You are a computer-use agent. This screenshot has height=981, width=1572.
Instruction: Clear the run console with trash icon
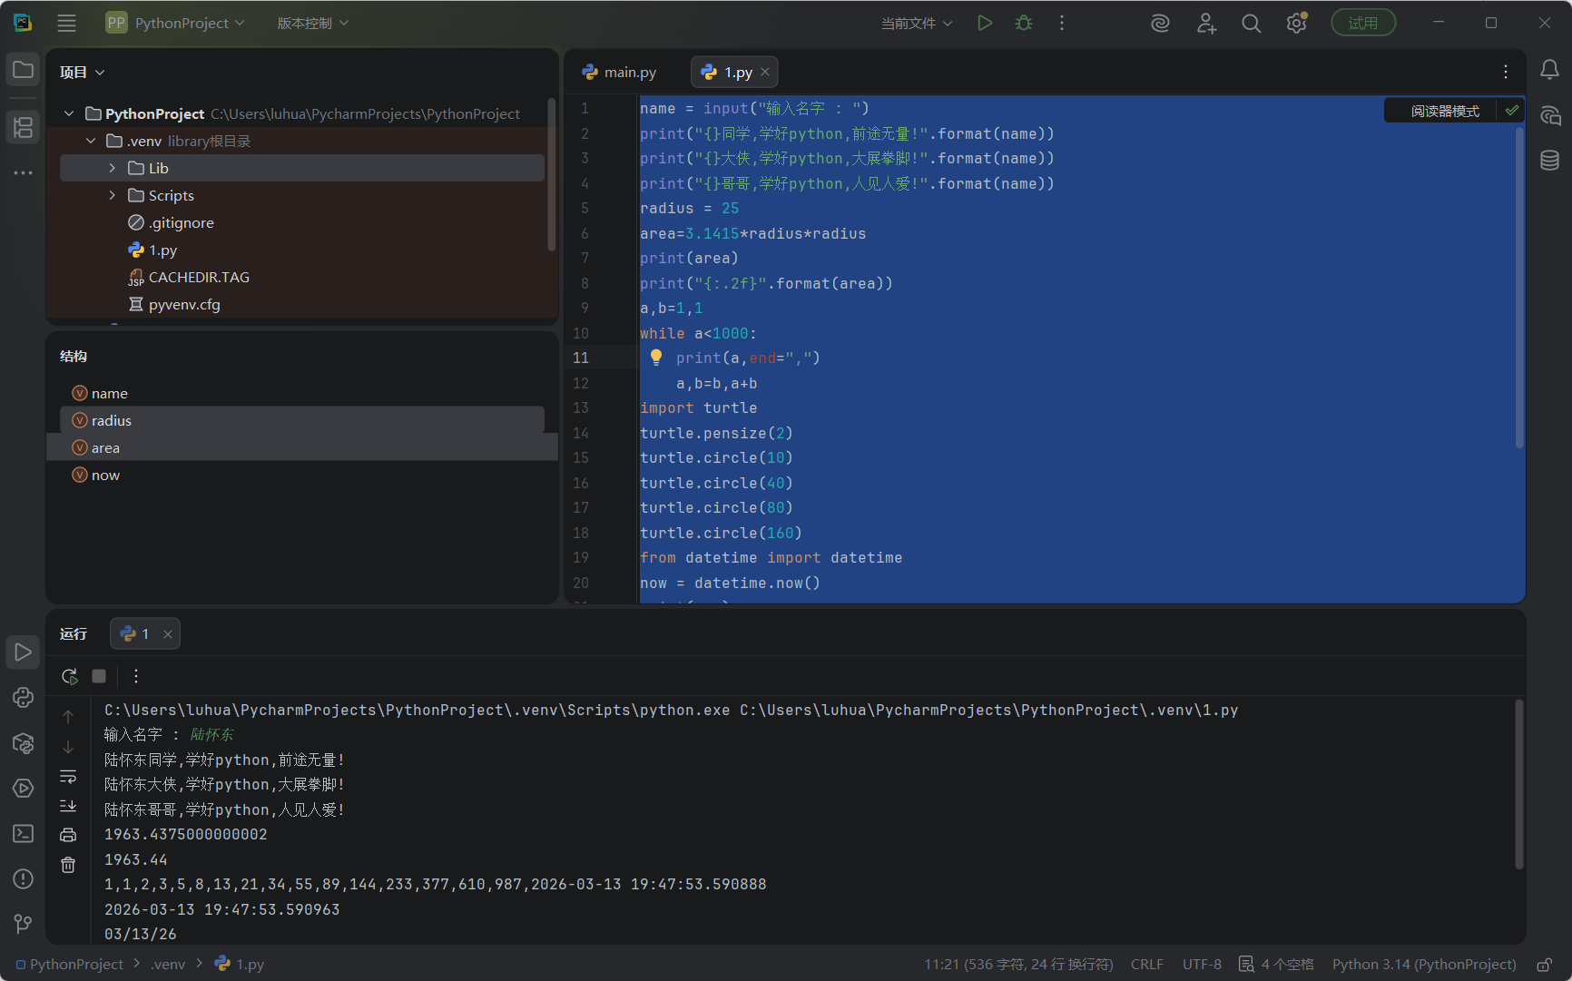[x=68, y=865]
